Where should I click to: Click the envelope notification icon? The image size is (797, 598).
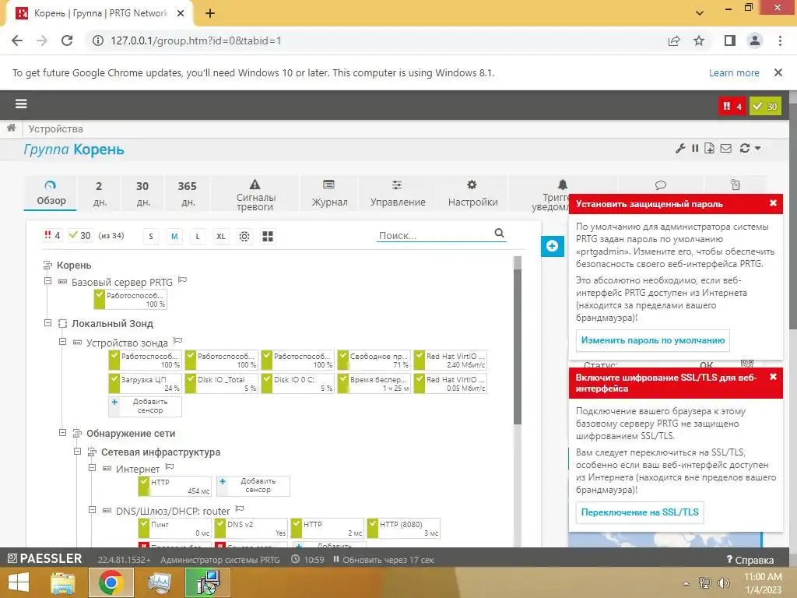(726, 149)
